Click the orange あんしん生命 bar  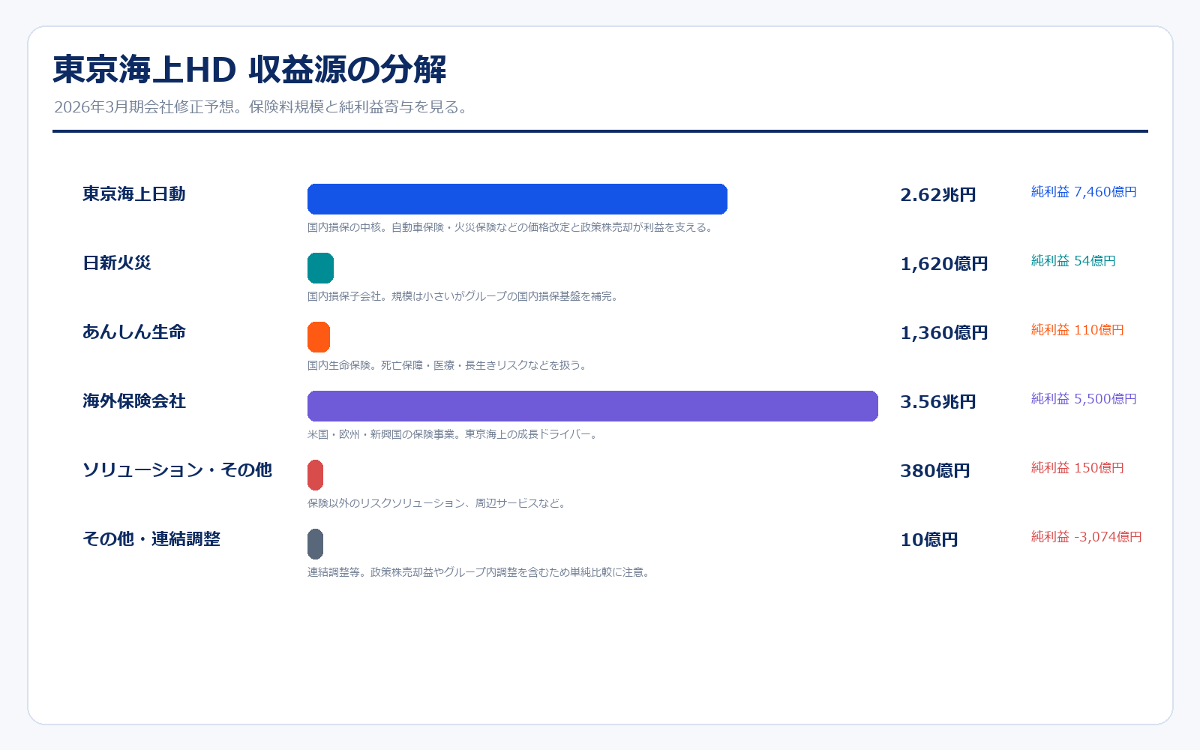click(x=319, y=337)
